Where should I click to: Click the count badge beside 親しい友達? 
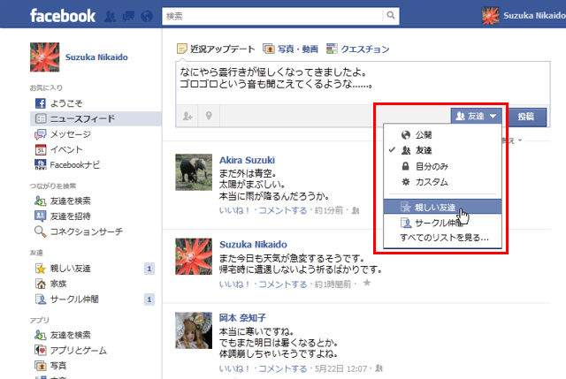[149, 269]
